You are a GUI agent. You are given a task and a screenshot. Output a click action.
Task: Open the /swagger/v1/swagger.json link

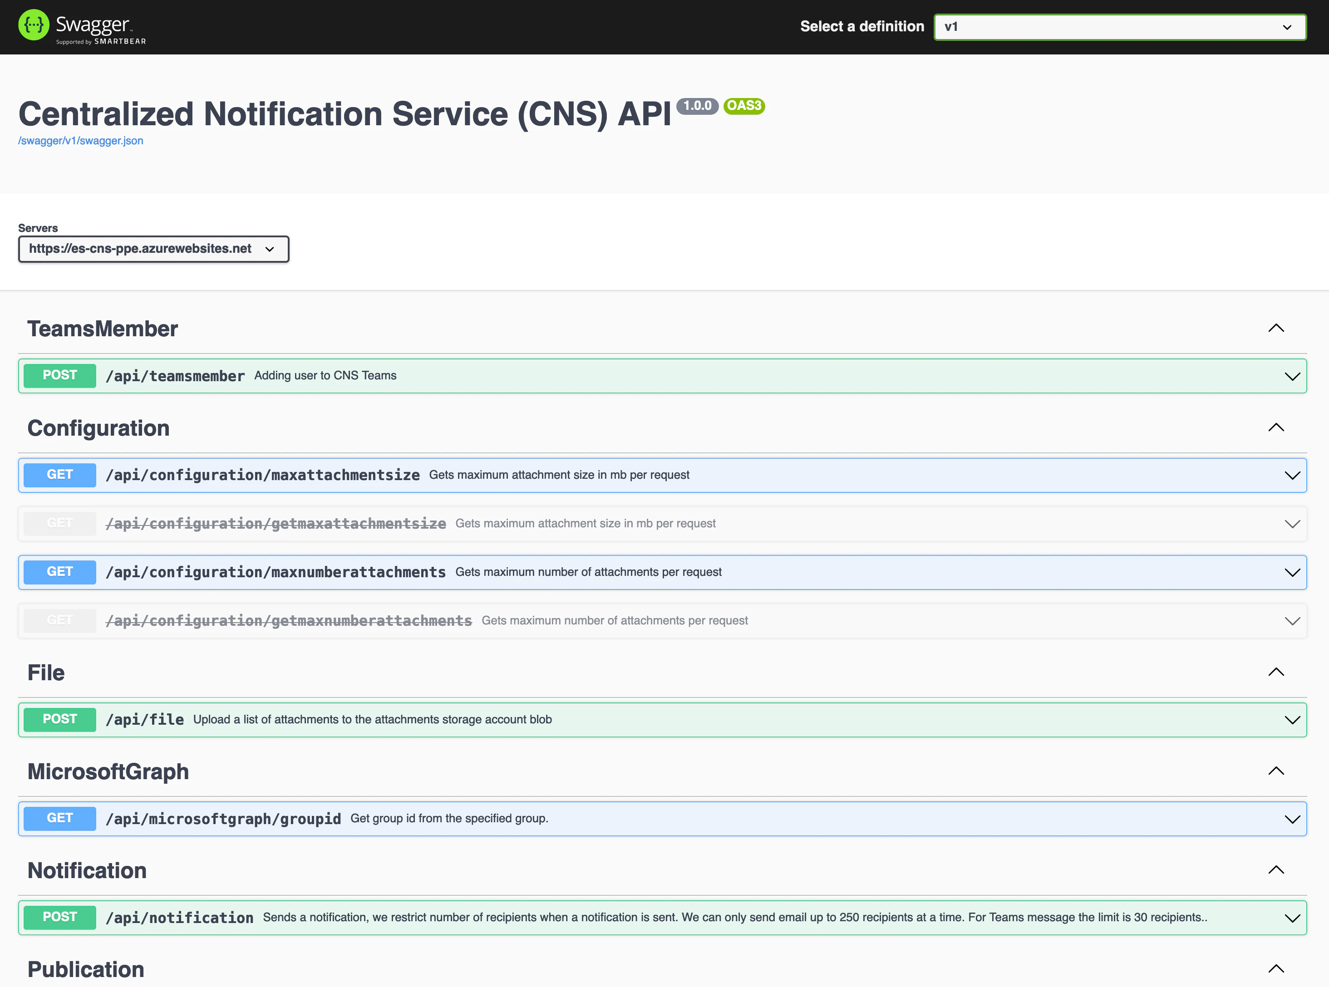pos(81,140)
